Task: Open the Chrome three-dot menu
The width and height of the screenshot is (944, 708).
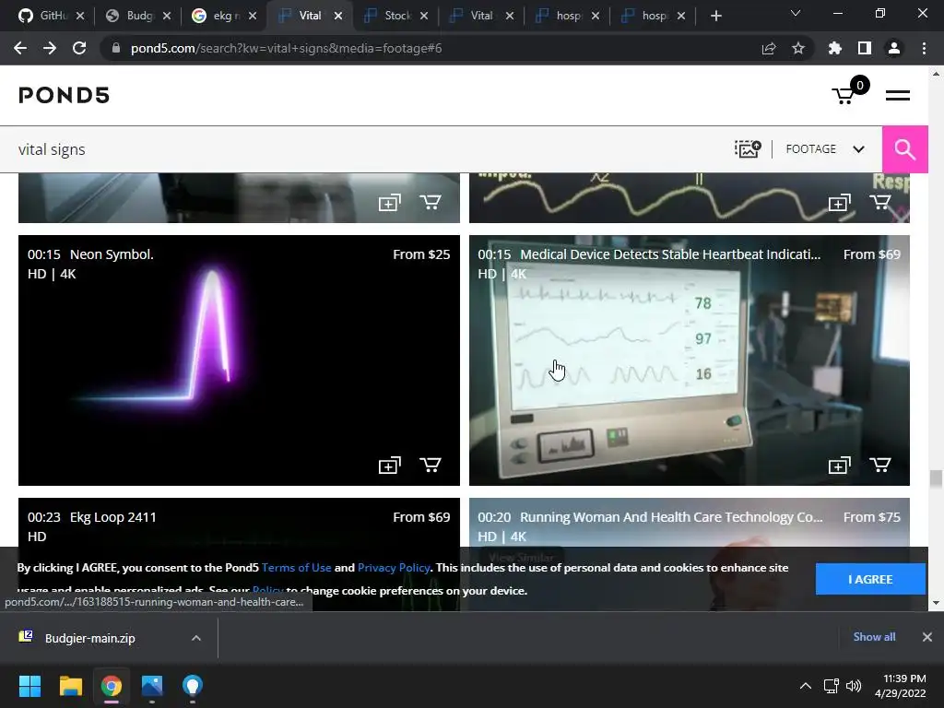Action: coord(924,48)
